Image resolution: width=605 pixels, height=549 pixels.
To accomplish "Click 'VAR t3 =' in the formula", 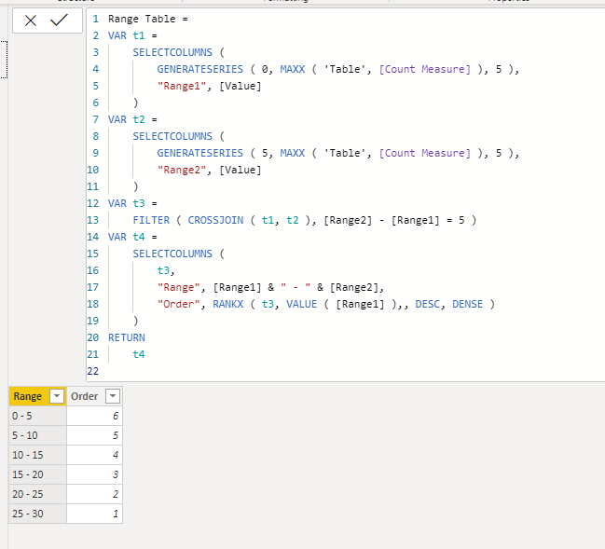I will [132, 203].
